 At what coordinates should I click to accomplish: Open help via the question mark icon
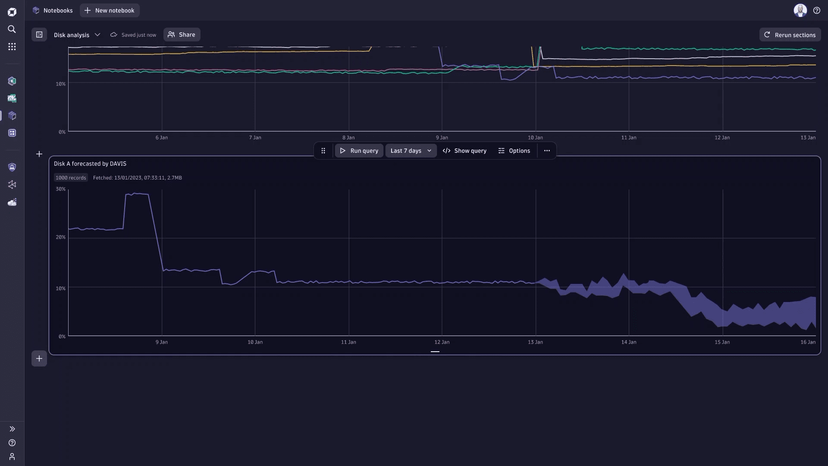pyautogui.click(x=817, y=10)
